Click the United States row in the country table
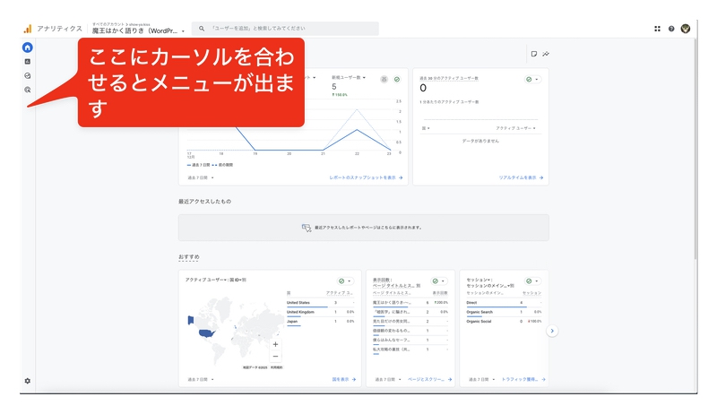Screen dimensions: 717x414 (x=320, y=303)
